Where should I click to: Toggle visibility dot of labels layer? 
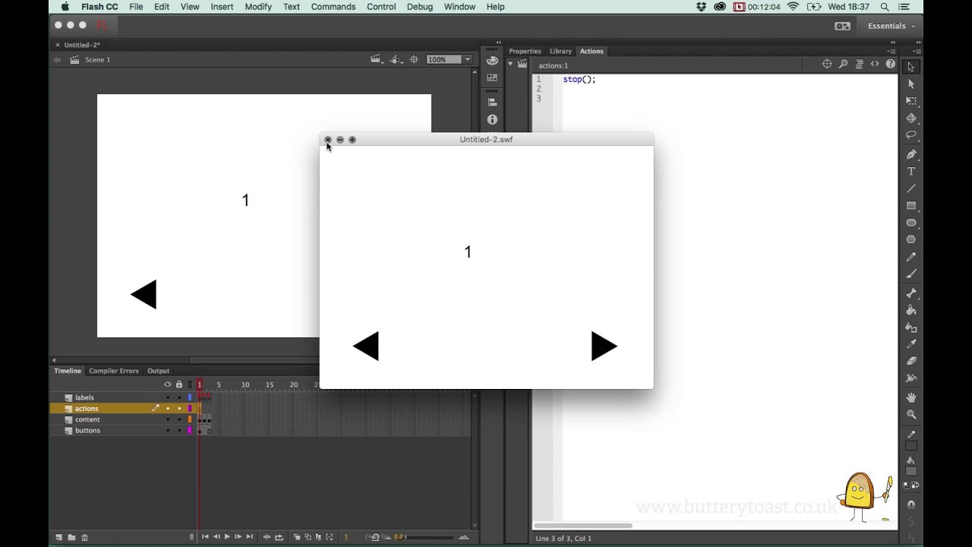[168, 397]
